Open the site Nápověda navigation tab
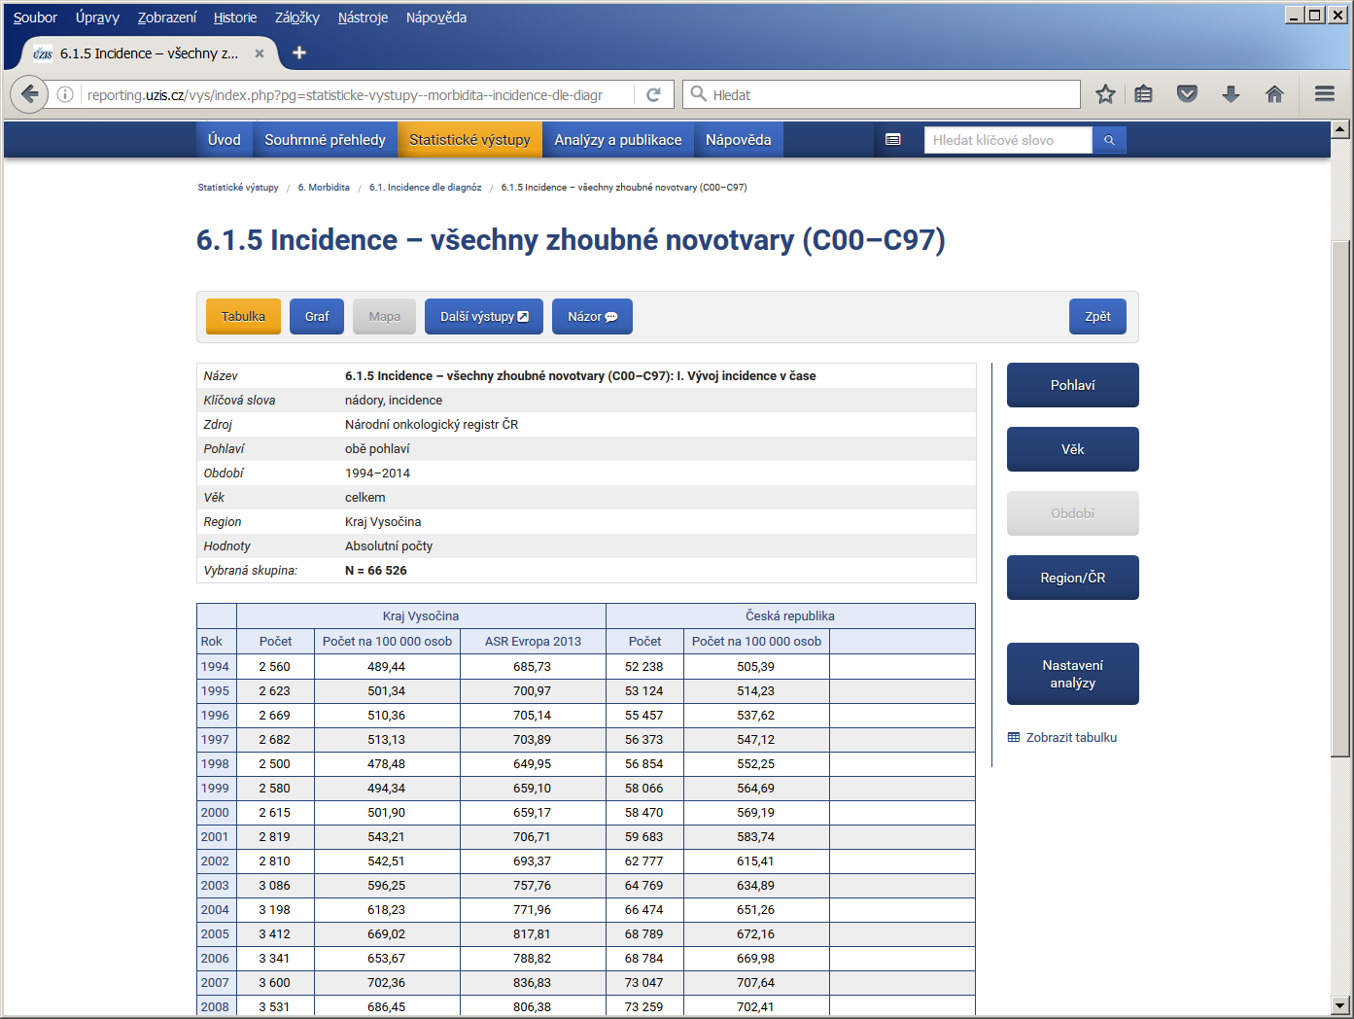This screenshot has width=1354, height=1019. click(739, 140)
